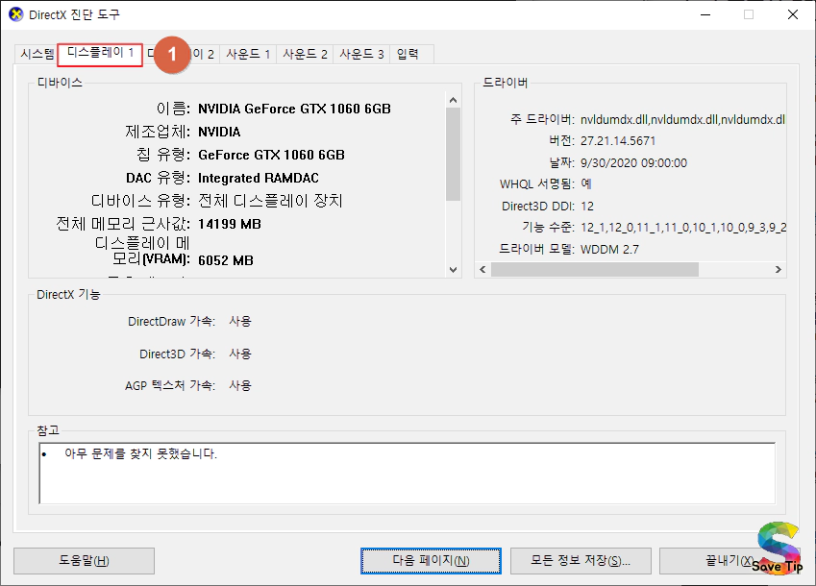The height and width of the screenshot is (586, 816).
Task: Click the 6052 MB VRAM value
Action: pos(225,260)
